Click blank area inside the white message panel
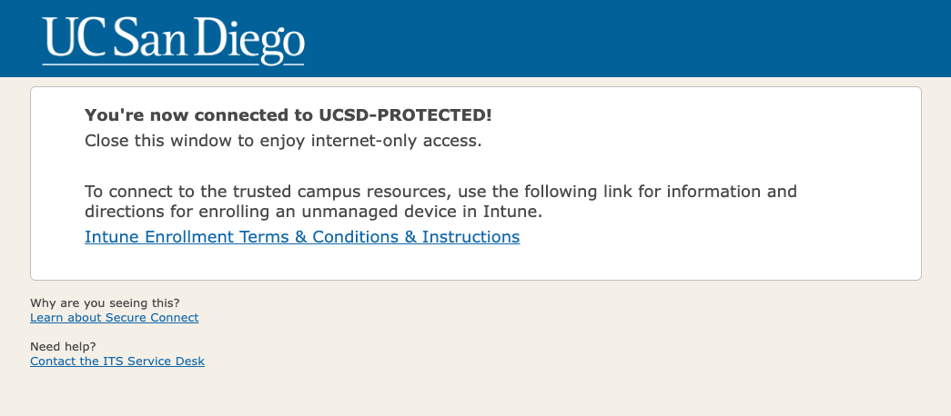The height and width of the screenshot is (416, 951). [x=728, y=245]
